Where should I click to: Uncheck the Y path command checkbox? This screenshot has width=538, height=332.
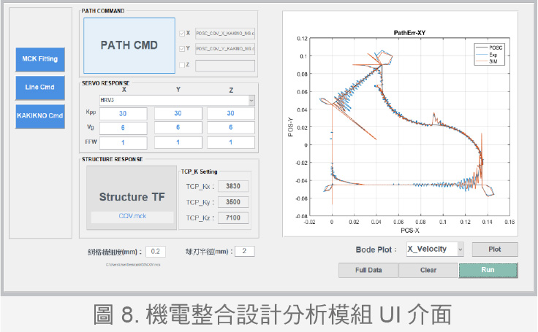tap(182, 49)
